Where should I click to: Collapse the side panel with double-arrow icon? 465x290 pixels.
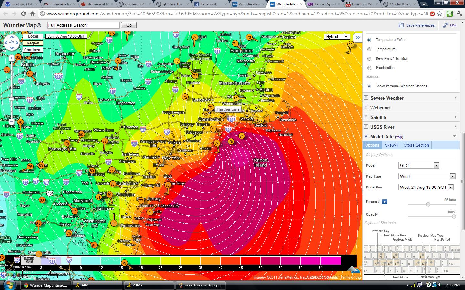point(358,37)
